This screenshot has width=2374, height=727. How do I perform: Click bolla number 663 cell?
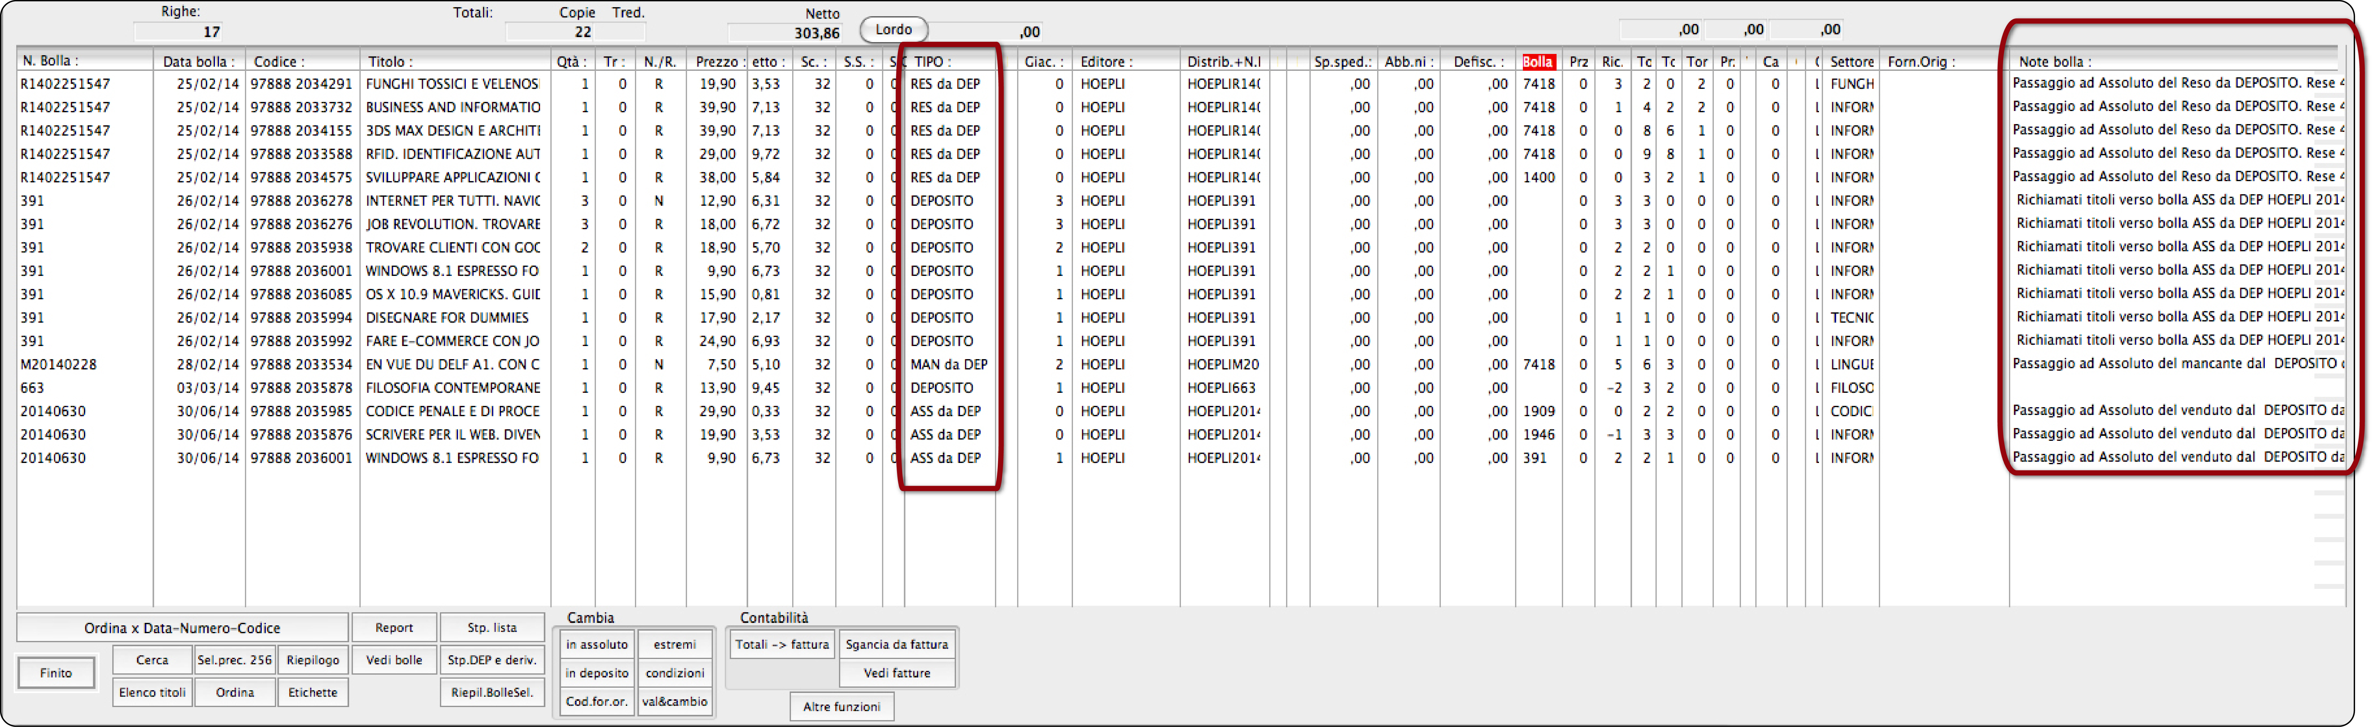pyautogui.click(x=32, y=388)
